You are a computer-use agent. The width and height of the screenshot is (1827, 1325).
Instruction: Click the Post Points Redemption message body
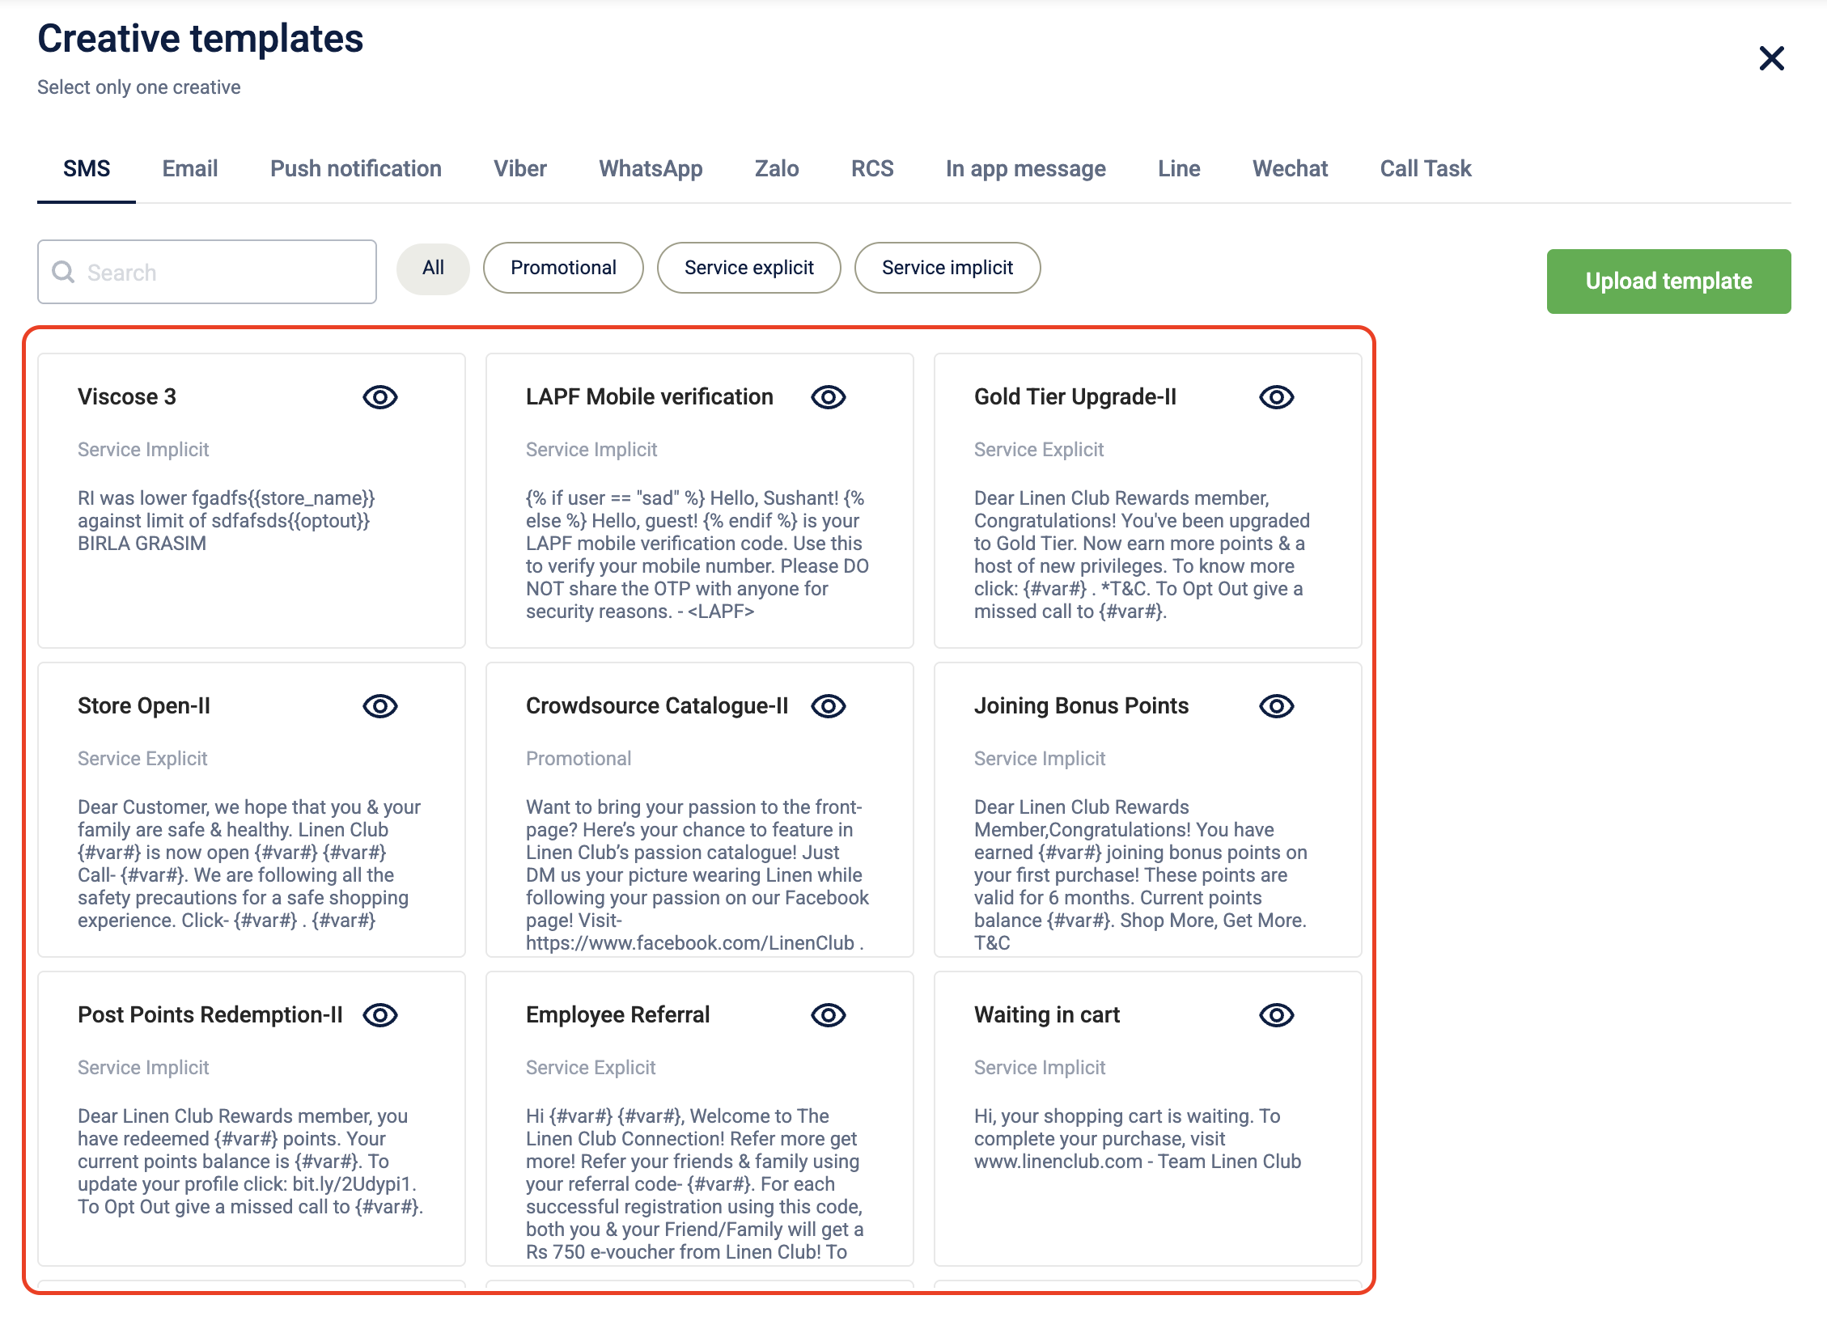pyautogui.click(x=251, y=1162)
